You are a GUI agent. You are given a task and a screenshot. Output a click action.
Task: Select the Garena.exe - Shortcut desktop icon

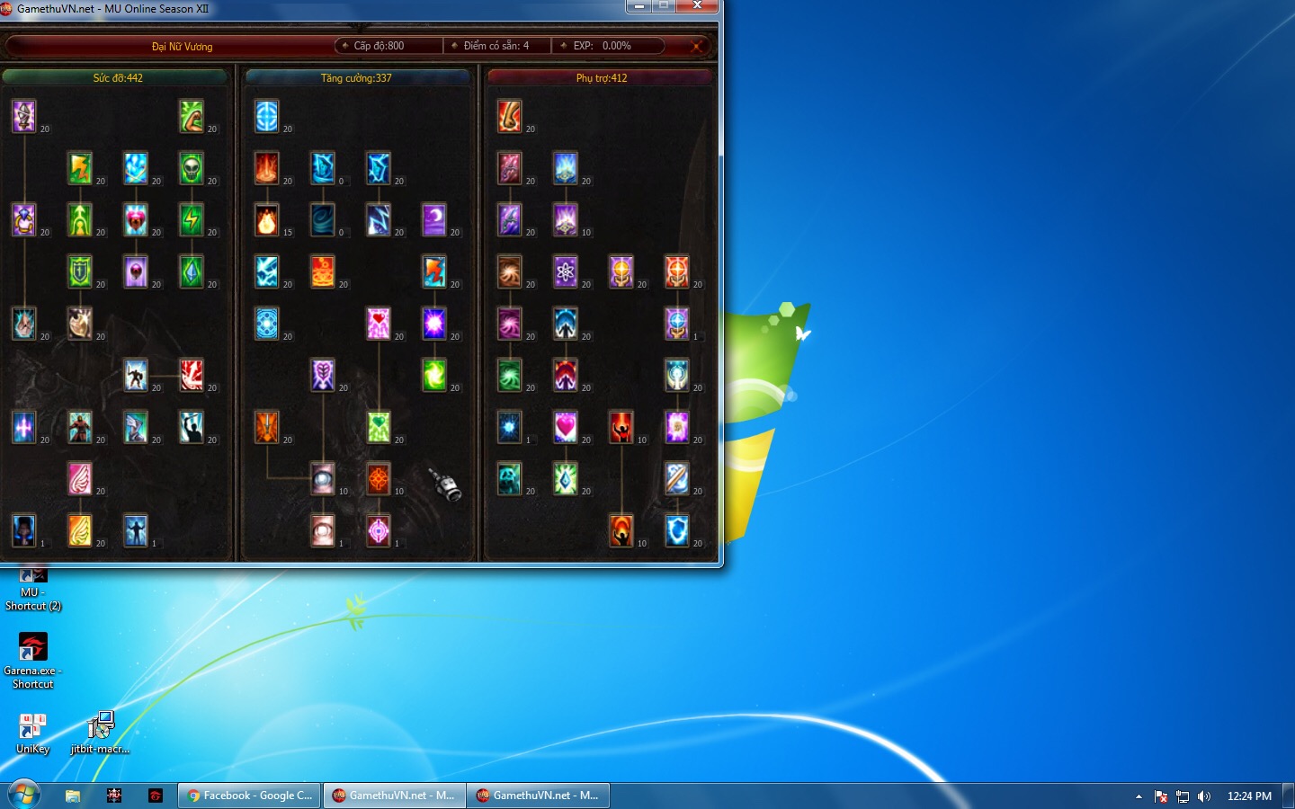(32, 661)
